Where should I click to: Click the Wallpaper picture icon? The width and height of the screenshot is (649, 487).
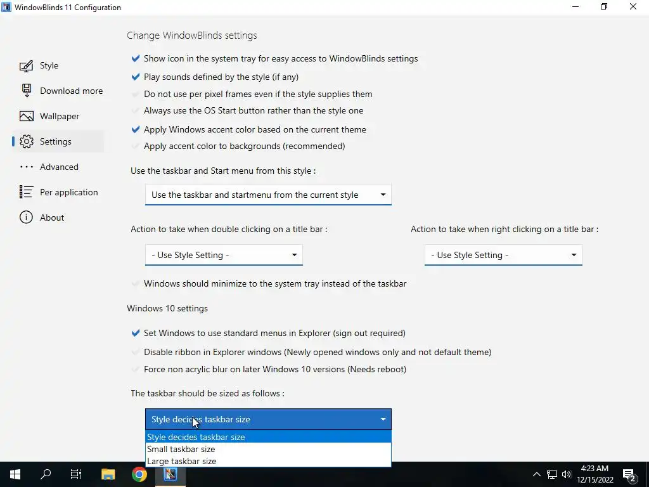point(26,116)
